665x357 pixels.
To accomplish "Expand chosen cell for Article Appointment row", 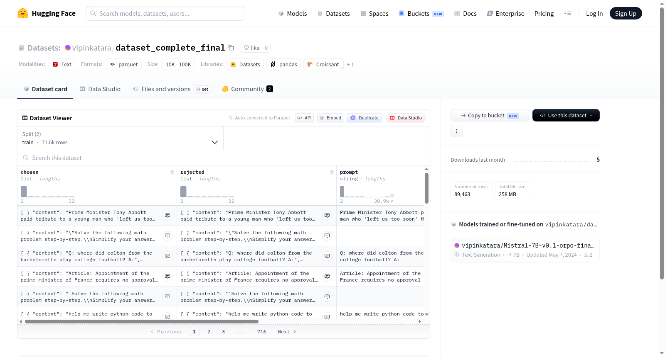I will pyautogui.click(x=167, y=277).
